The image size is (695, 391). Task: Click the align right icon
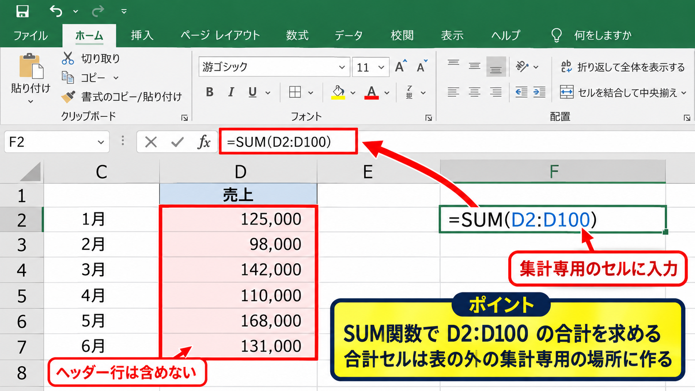point(496,92)
